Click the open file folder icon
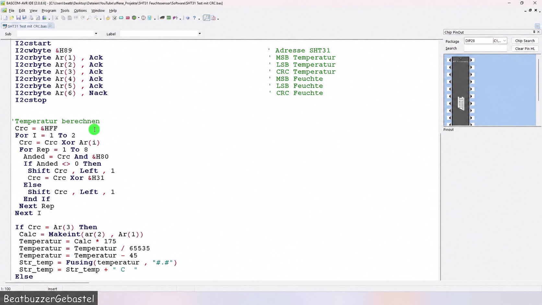Viewport: 542px width, 305px height. (12, 18)
